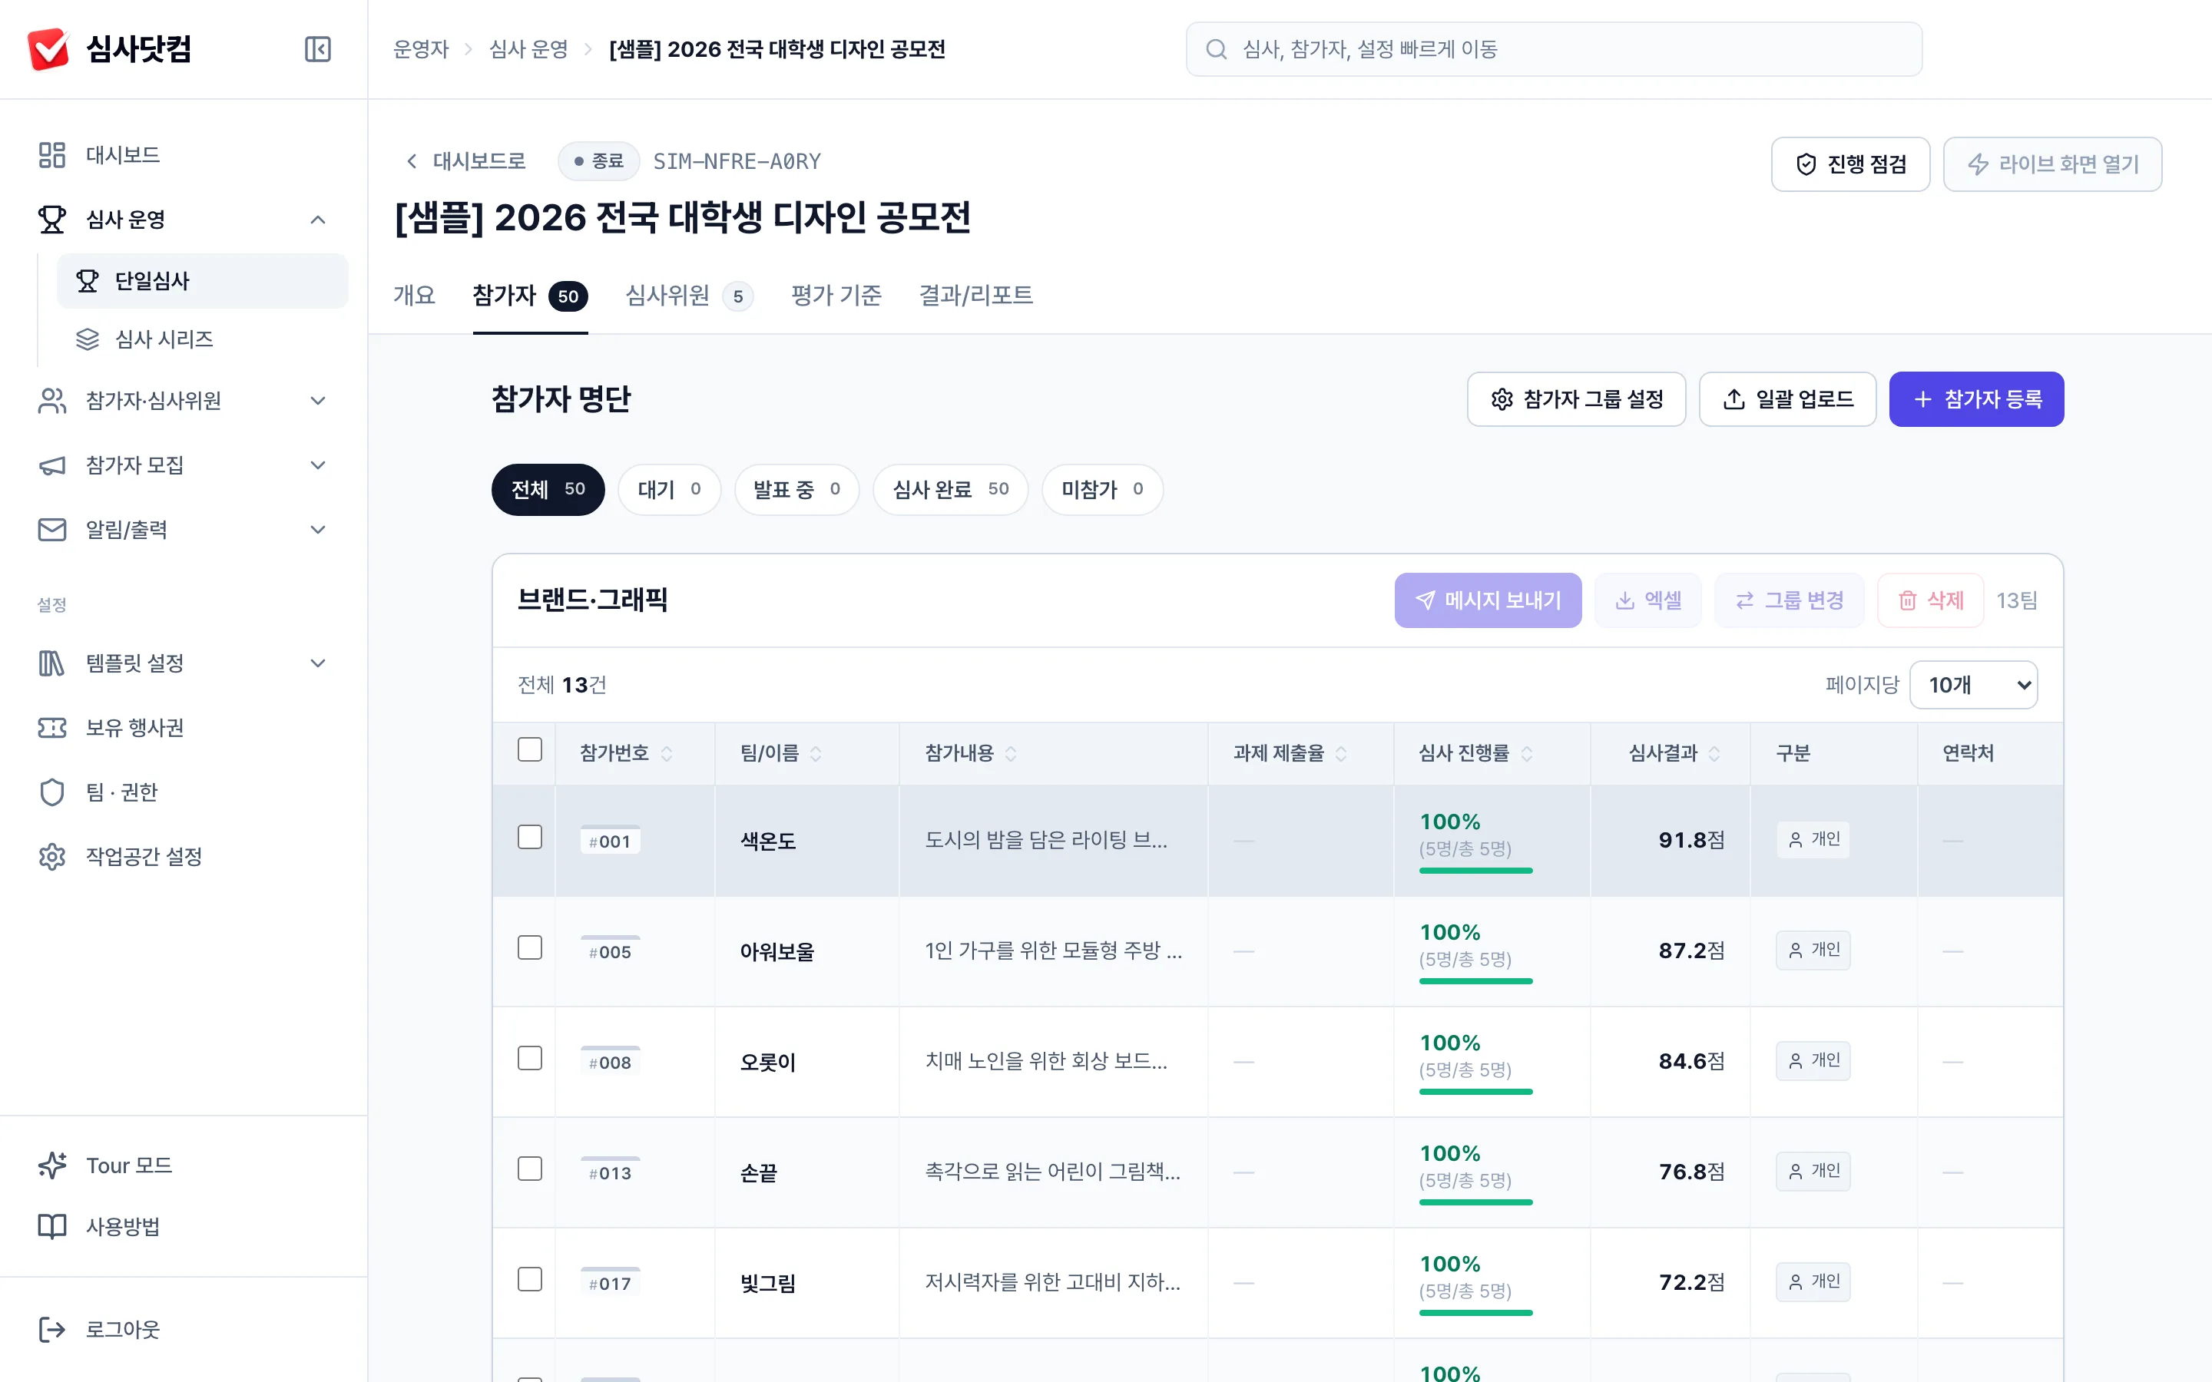Click the 단일심사 trophy icon

point(87,280)
